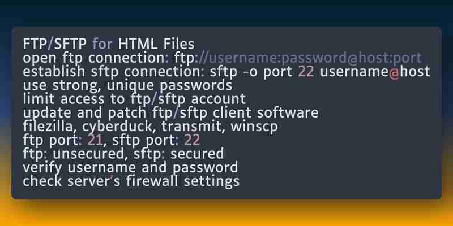Click the red @ symbol in username@host

click(394, 73)
